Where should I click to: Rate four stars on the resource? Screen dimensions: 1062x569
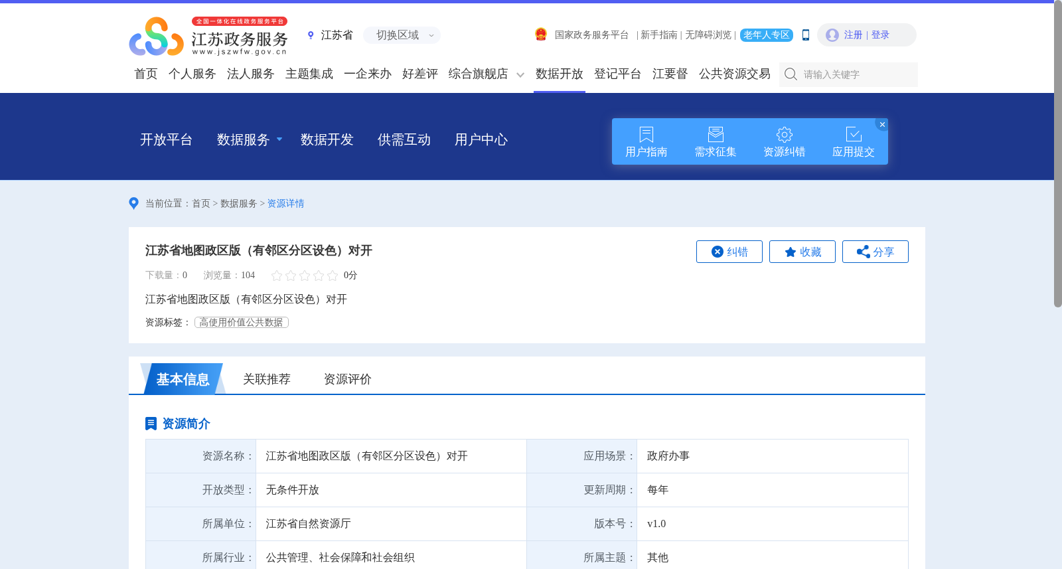(319, 275)
